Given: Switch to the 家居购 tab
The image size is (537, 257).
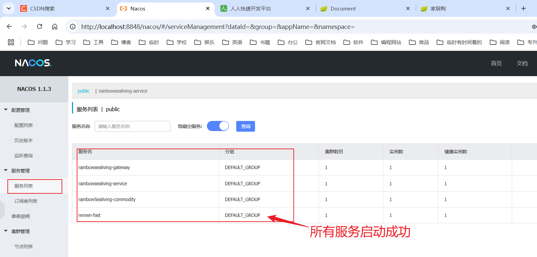Looking at the screenshot, I should tap(466, 8).
